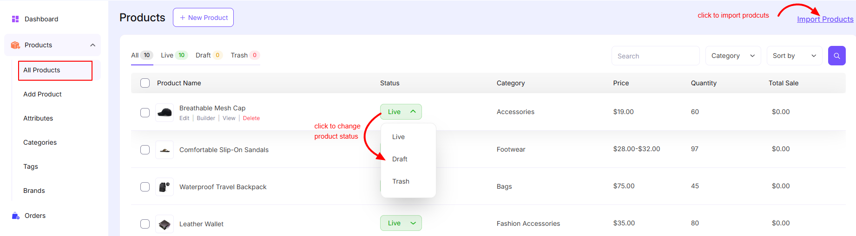
Task: Select the Leather Wallet row checkbox
Action: 145,224
